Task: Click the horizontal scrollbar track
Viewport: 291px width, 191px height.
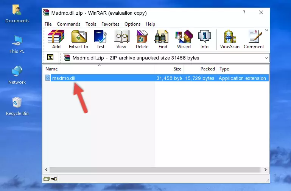Action: point(155,170)
